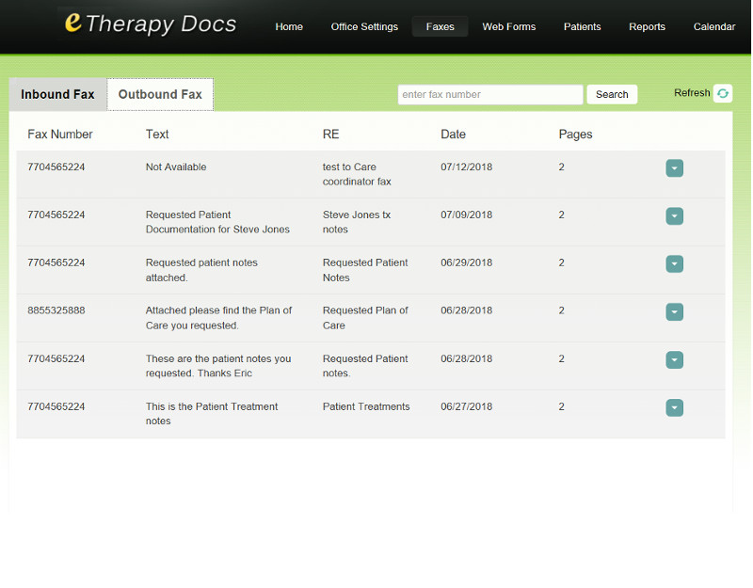Focus the enter fax number field
The height and width of the screenshot is (588, 753).
(489, 94)
